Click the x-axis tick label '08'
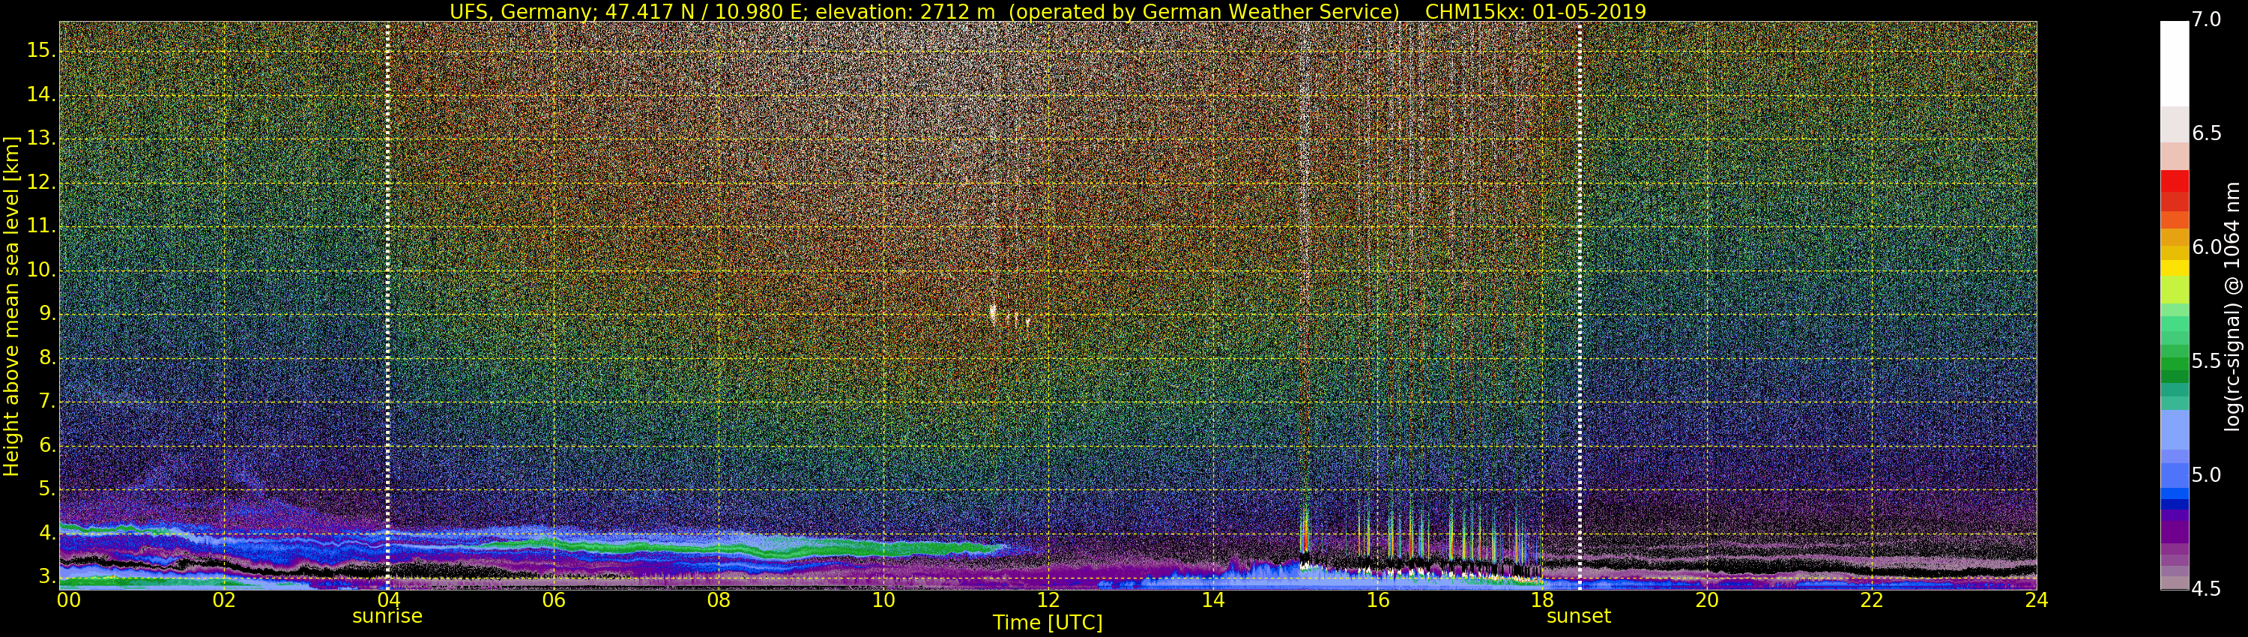Screen dimensions: 2248x637 718,600
